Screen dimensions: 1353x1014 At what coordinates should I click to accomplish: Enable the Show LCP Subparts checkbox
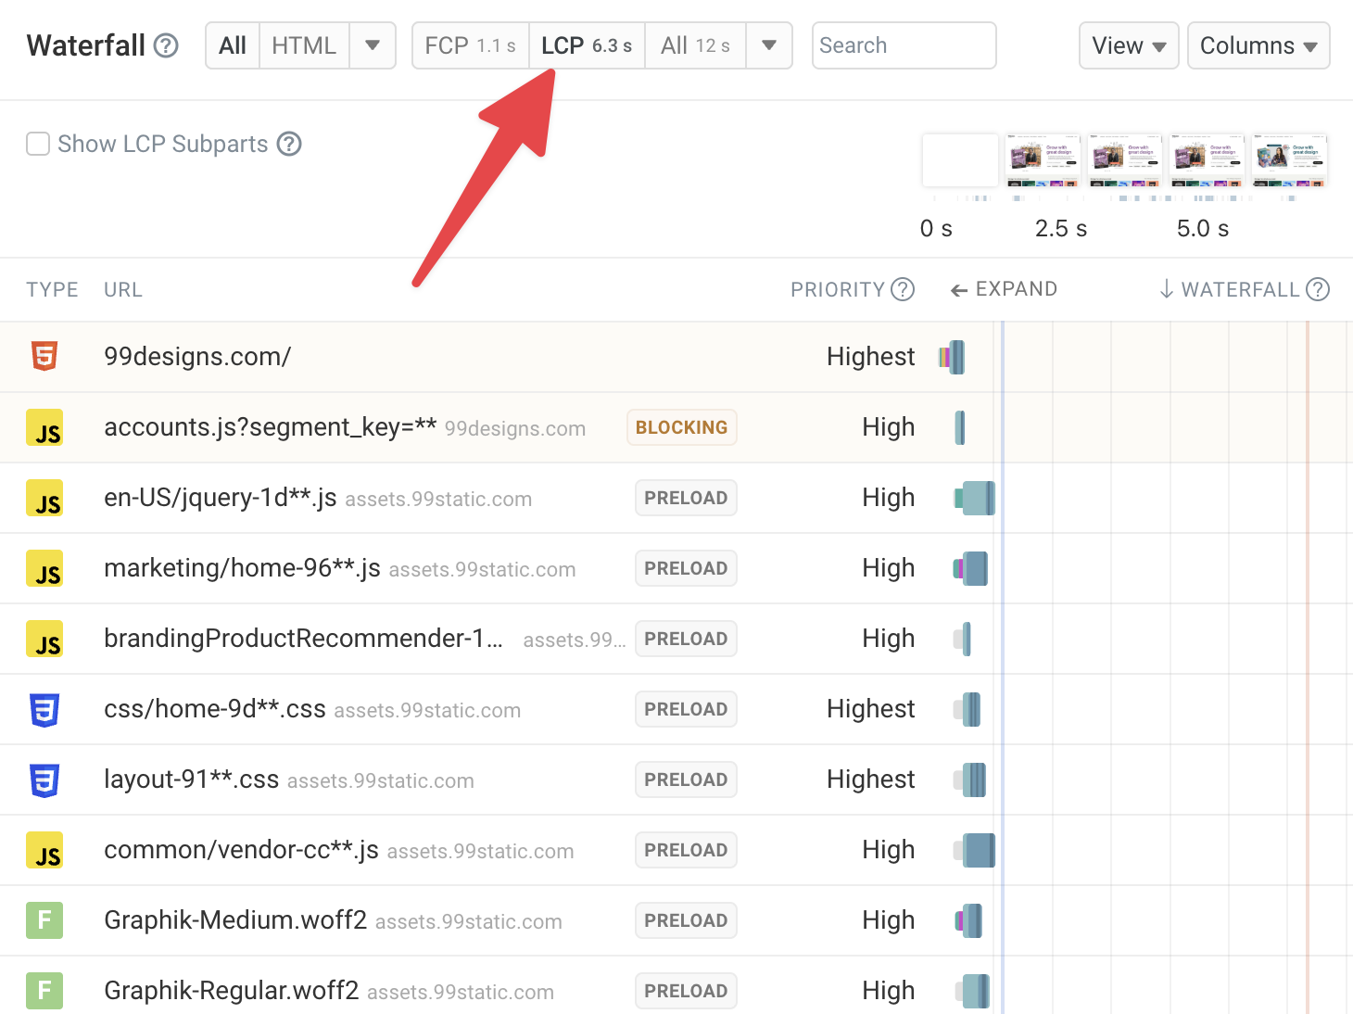tap(38, 144)
